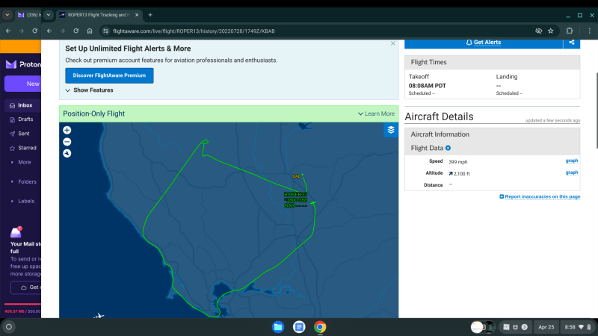Bookmark this page with the star icon
This screenshot has width=598, height=336.
coord(551,31)
